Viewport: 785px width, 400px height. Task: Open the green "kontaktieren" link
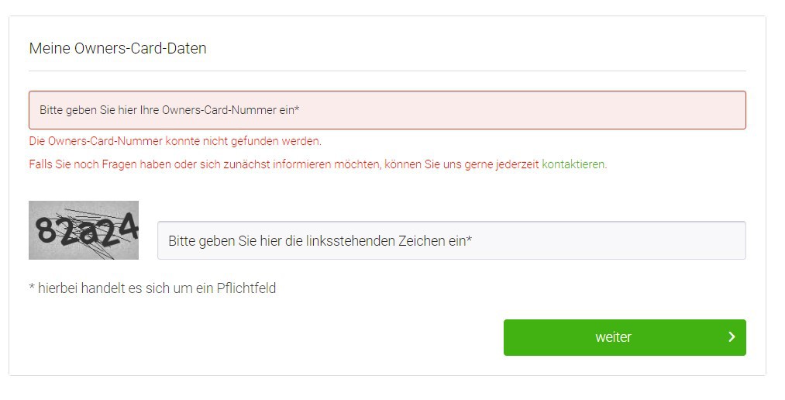pos(573,164)
